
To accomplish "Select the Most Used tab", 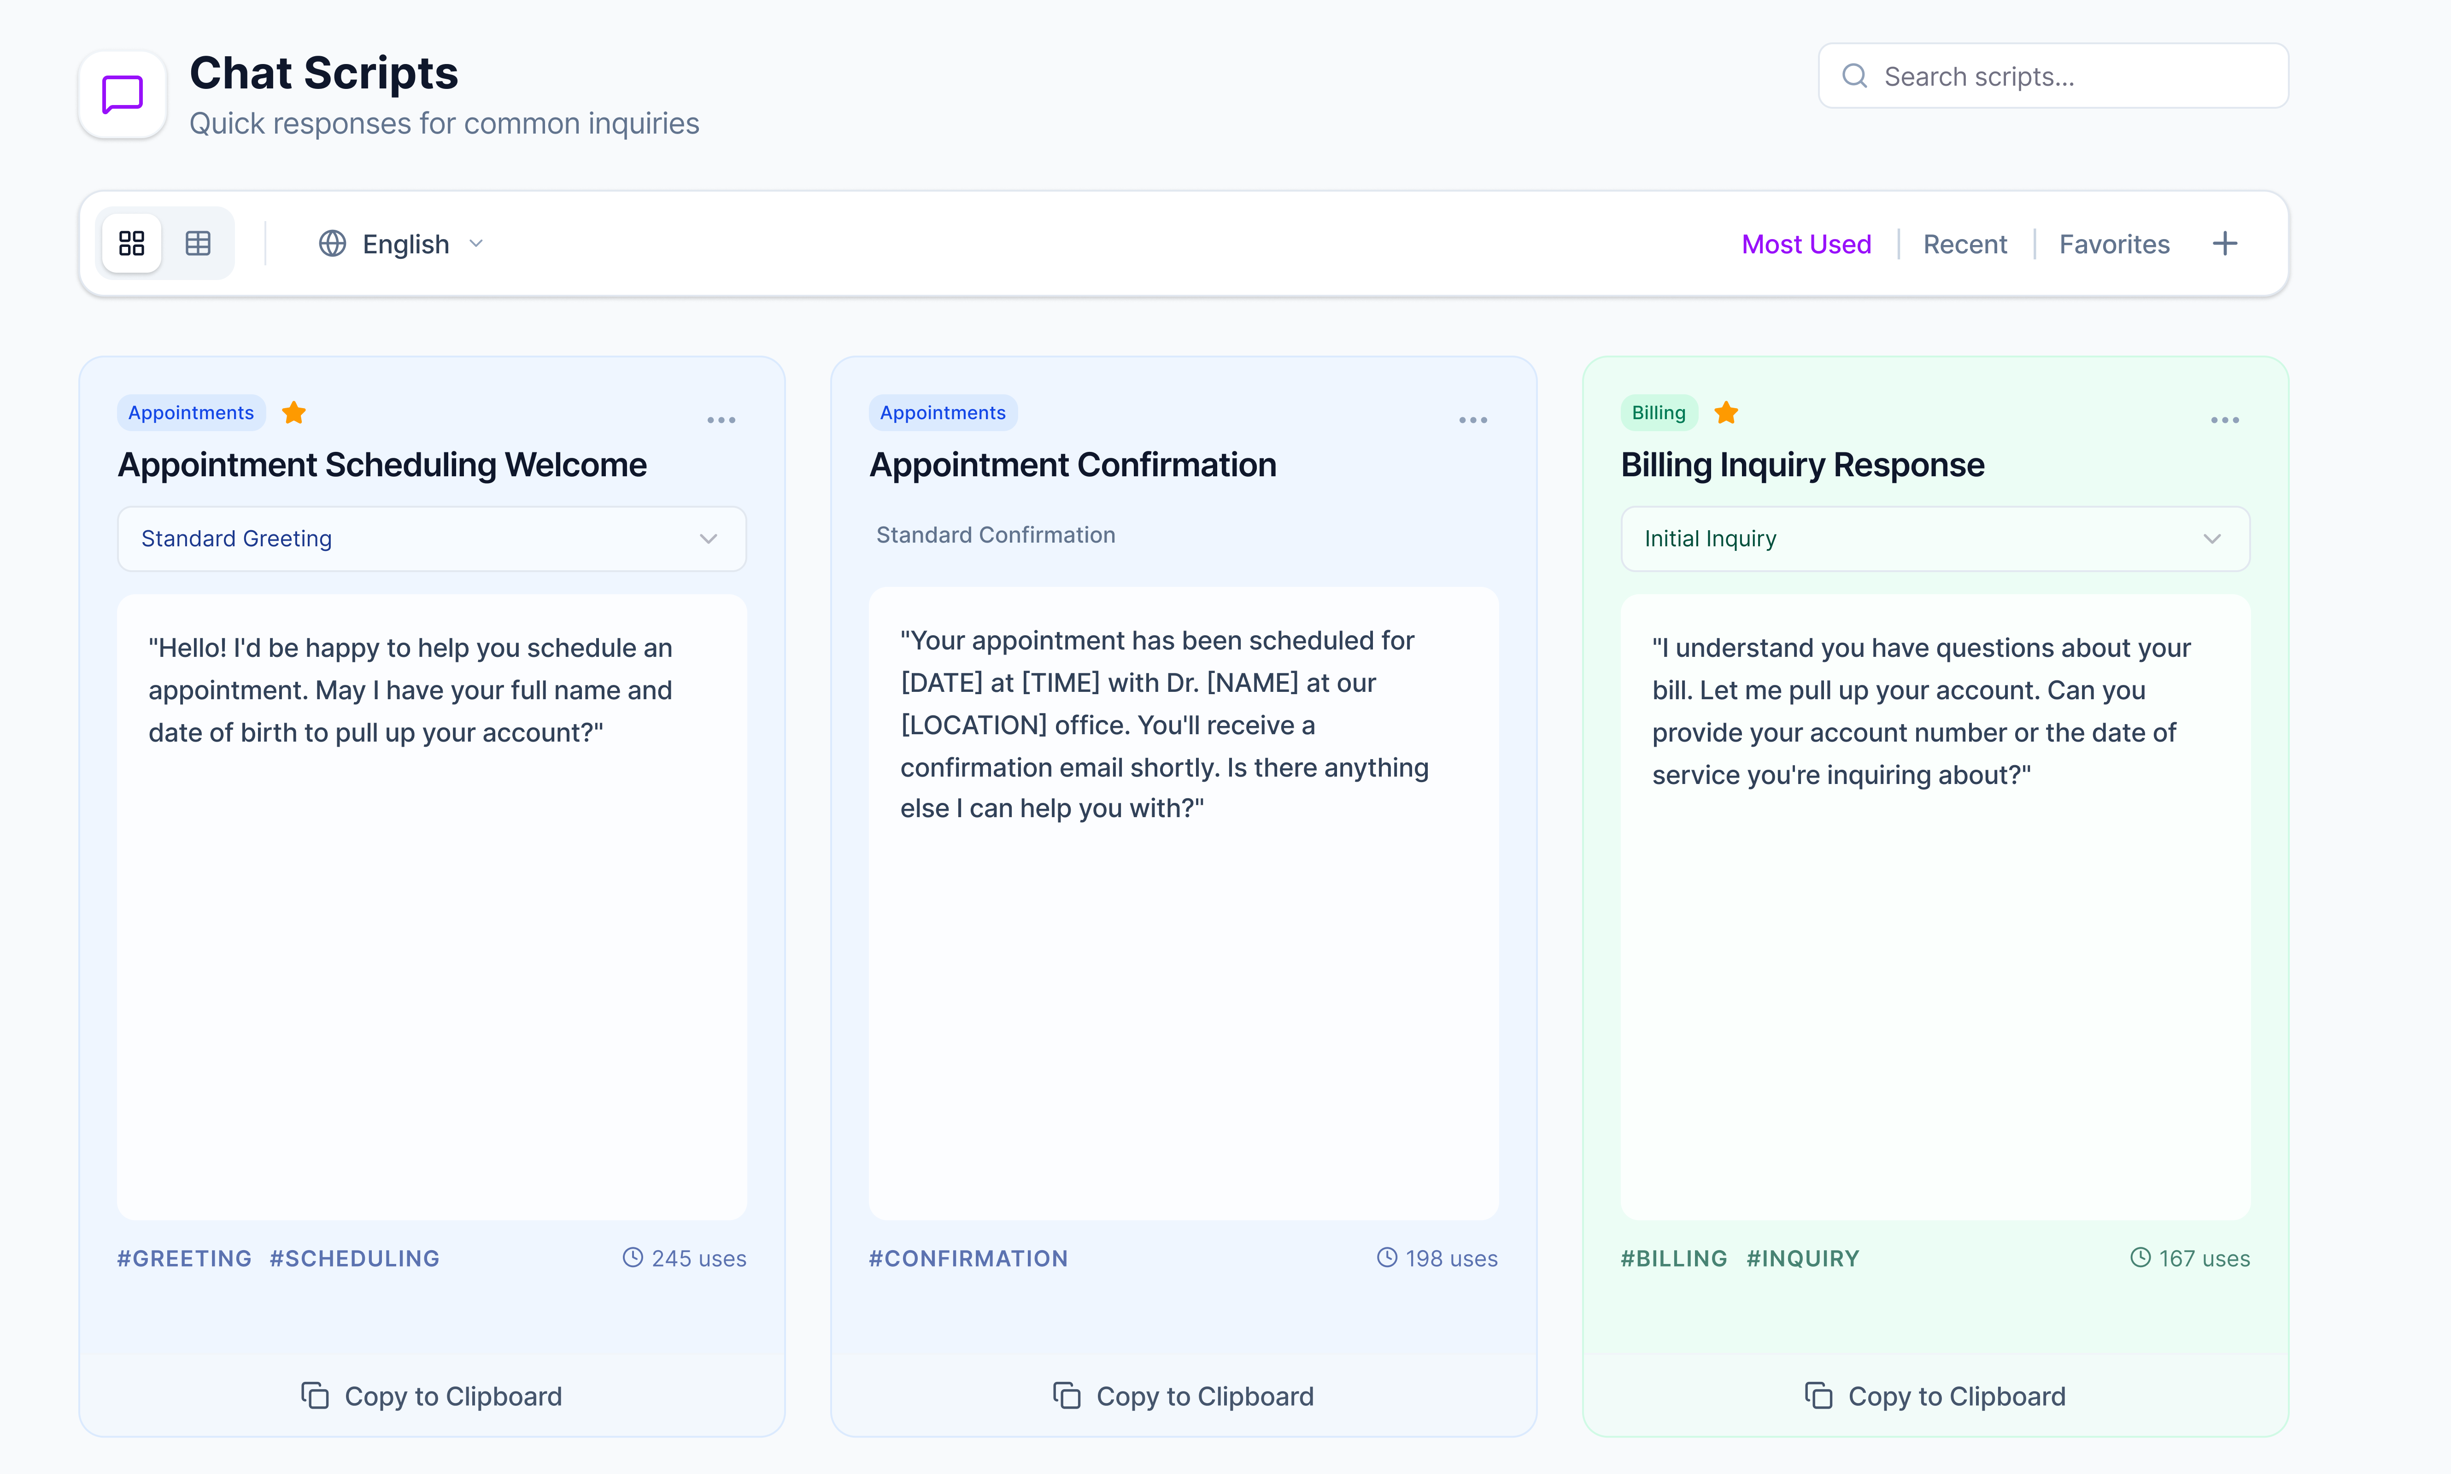I will click(1805, 244).
